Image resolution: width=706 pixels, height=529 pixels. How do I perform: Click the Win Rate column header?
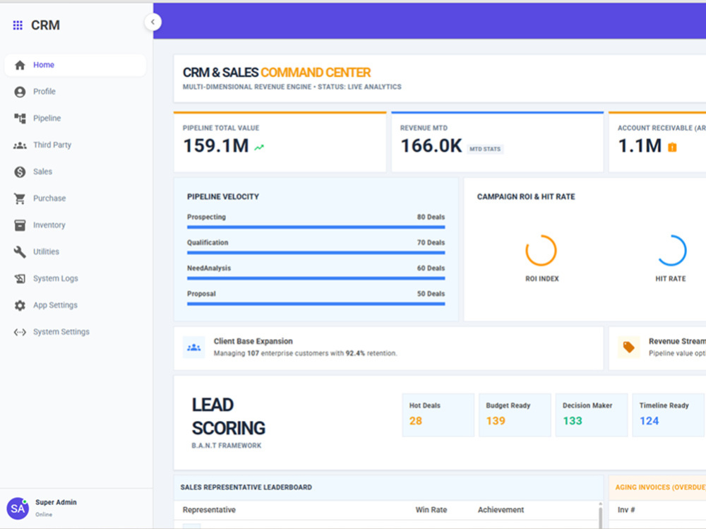point(431,510)
